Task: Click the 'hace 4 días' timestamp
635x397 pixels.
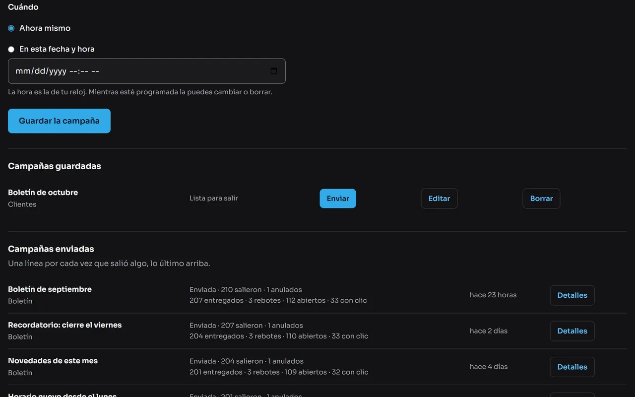Action: point(489,367)
